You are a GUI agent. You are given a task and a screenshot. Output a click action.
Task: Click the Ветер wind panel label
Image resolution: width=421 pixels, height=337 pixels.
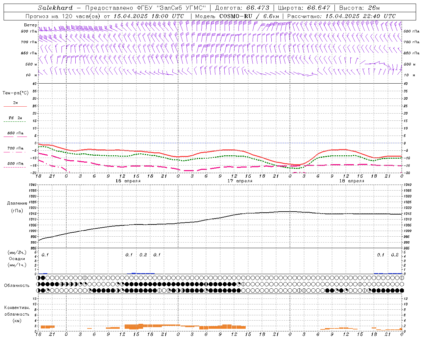(31, 25)
